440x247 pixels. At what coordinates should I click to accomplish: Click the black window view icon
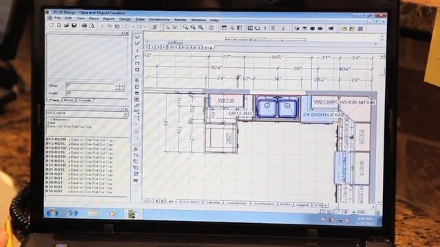224,27
